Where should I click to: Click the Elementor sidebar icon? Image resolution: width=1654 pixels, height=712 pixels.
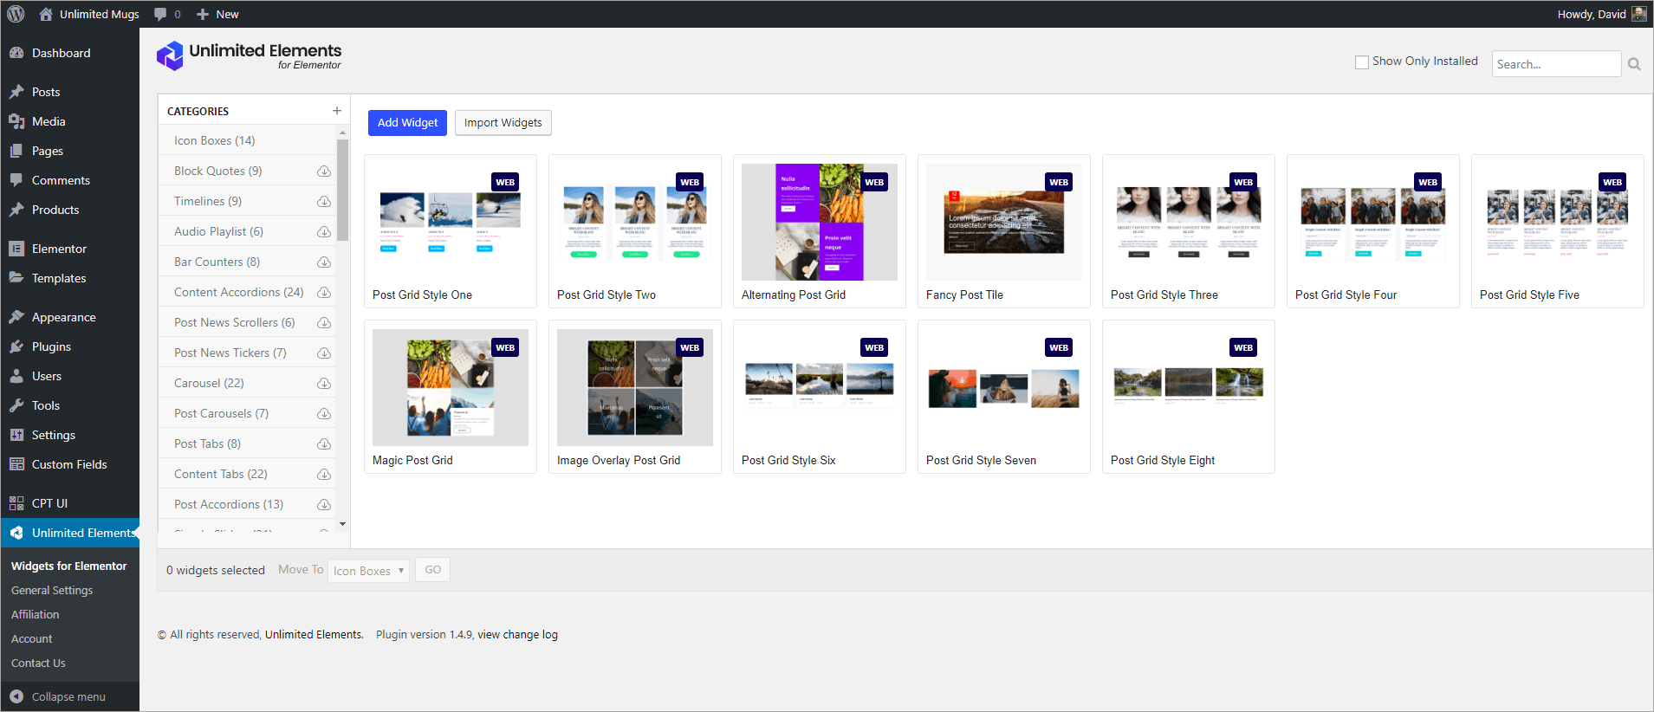click(16, 249)
